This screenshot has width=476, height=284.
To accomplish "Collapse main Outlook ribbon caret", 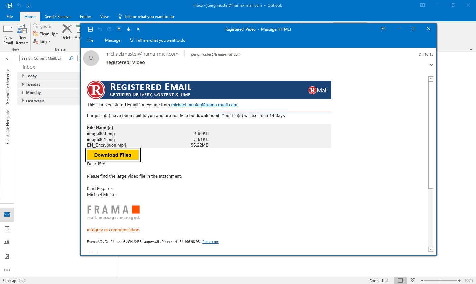I will click(471, 49).
